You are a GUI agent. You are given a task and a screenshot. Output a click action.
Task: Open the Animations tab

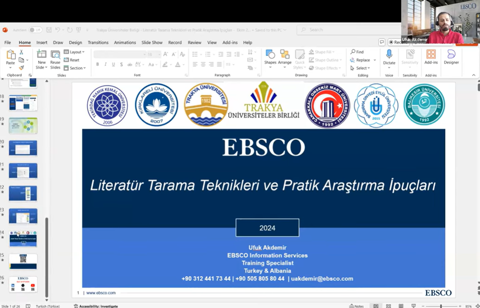pos(125,42)
